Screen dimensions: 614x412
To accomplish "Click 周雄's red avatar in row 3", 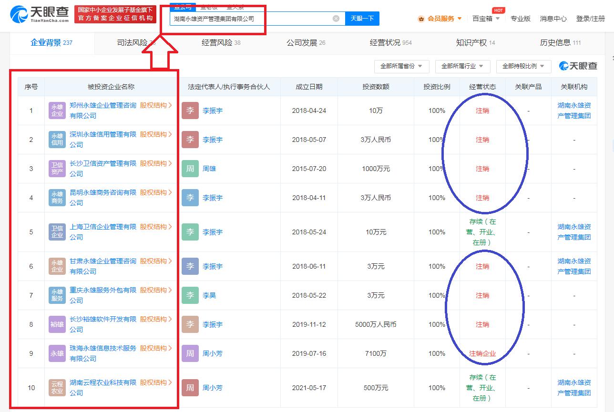I will point(190,169).
